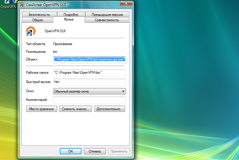The width and height of the screenshot is (239, 160).
Task: Switch to the Подробно tab
Action: 71,15
